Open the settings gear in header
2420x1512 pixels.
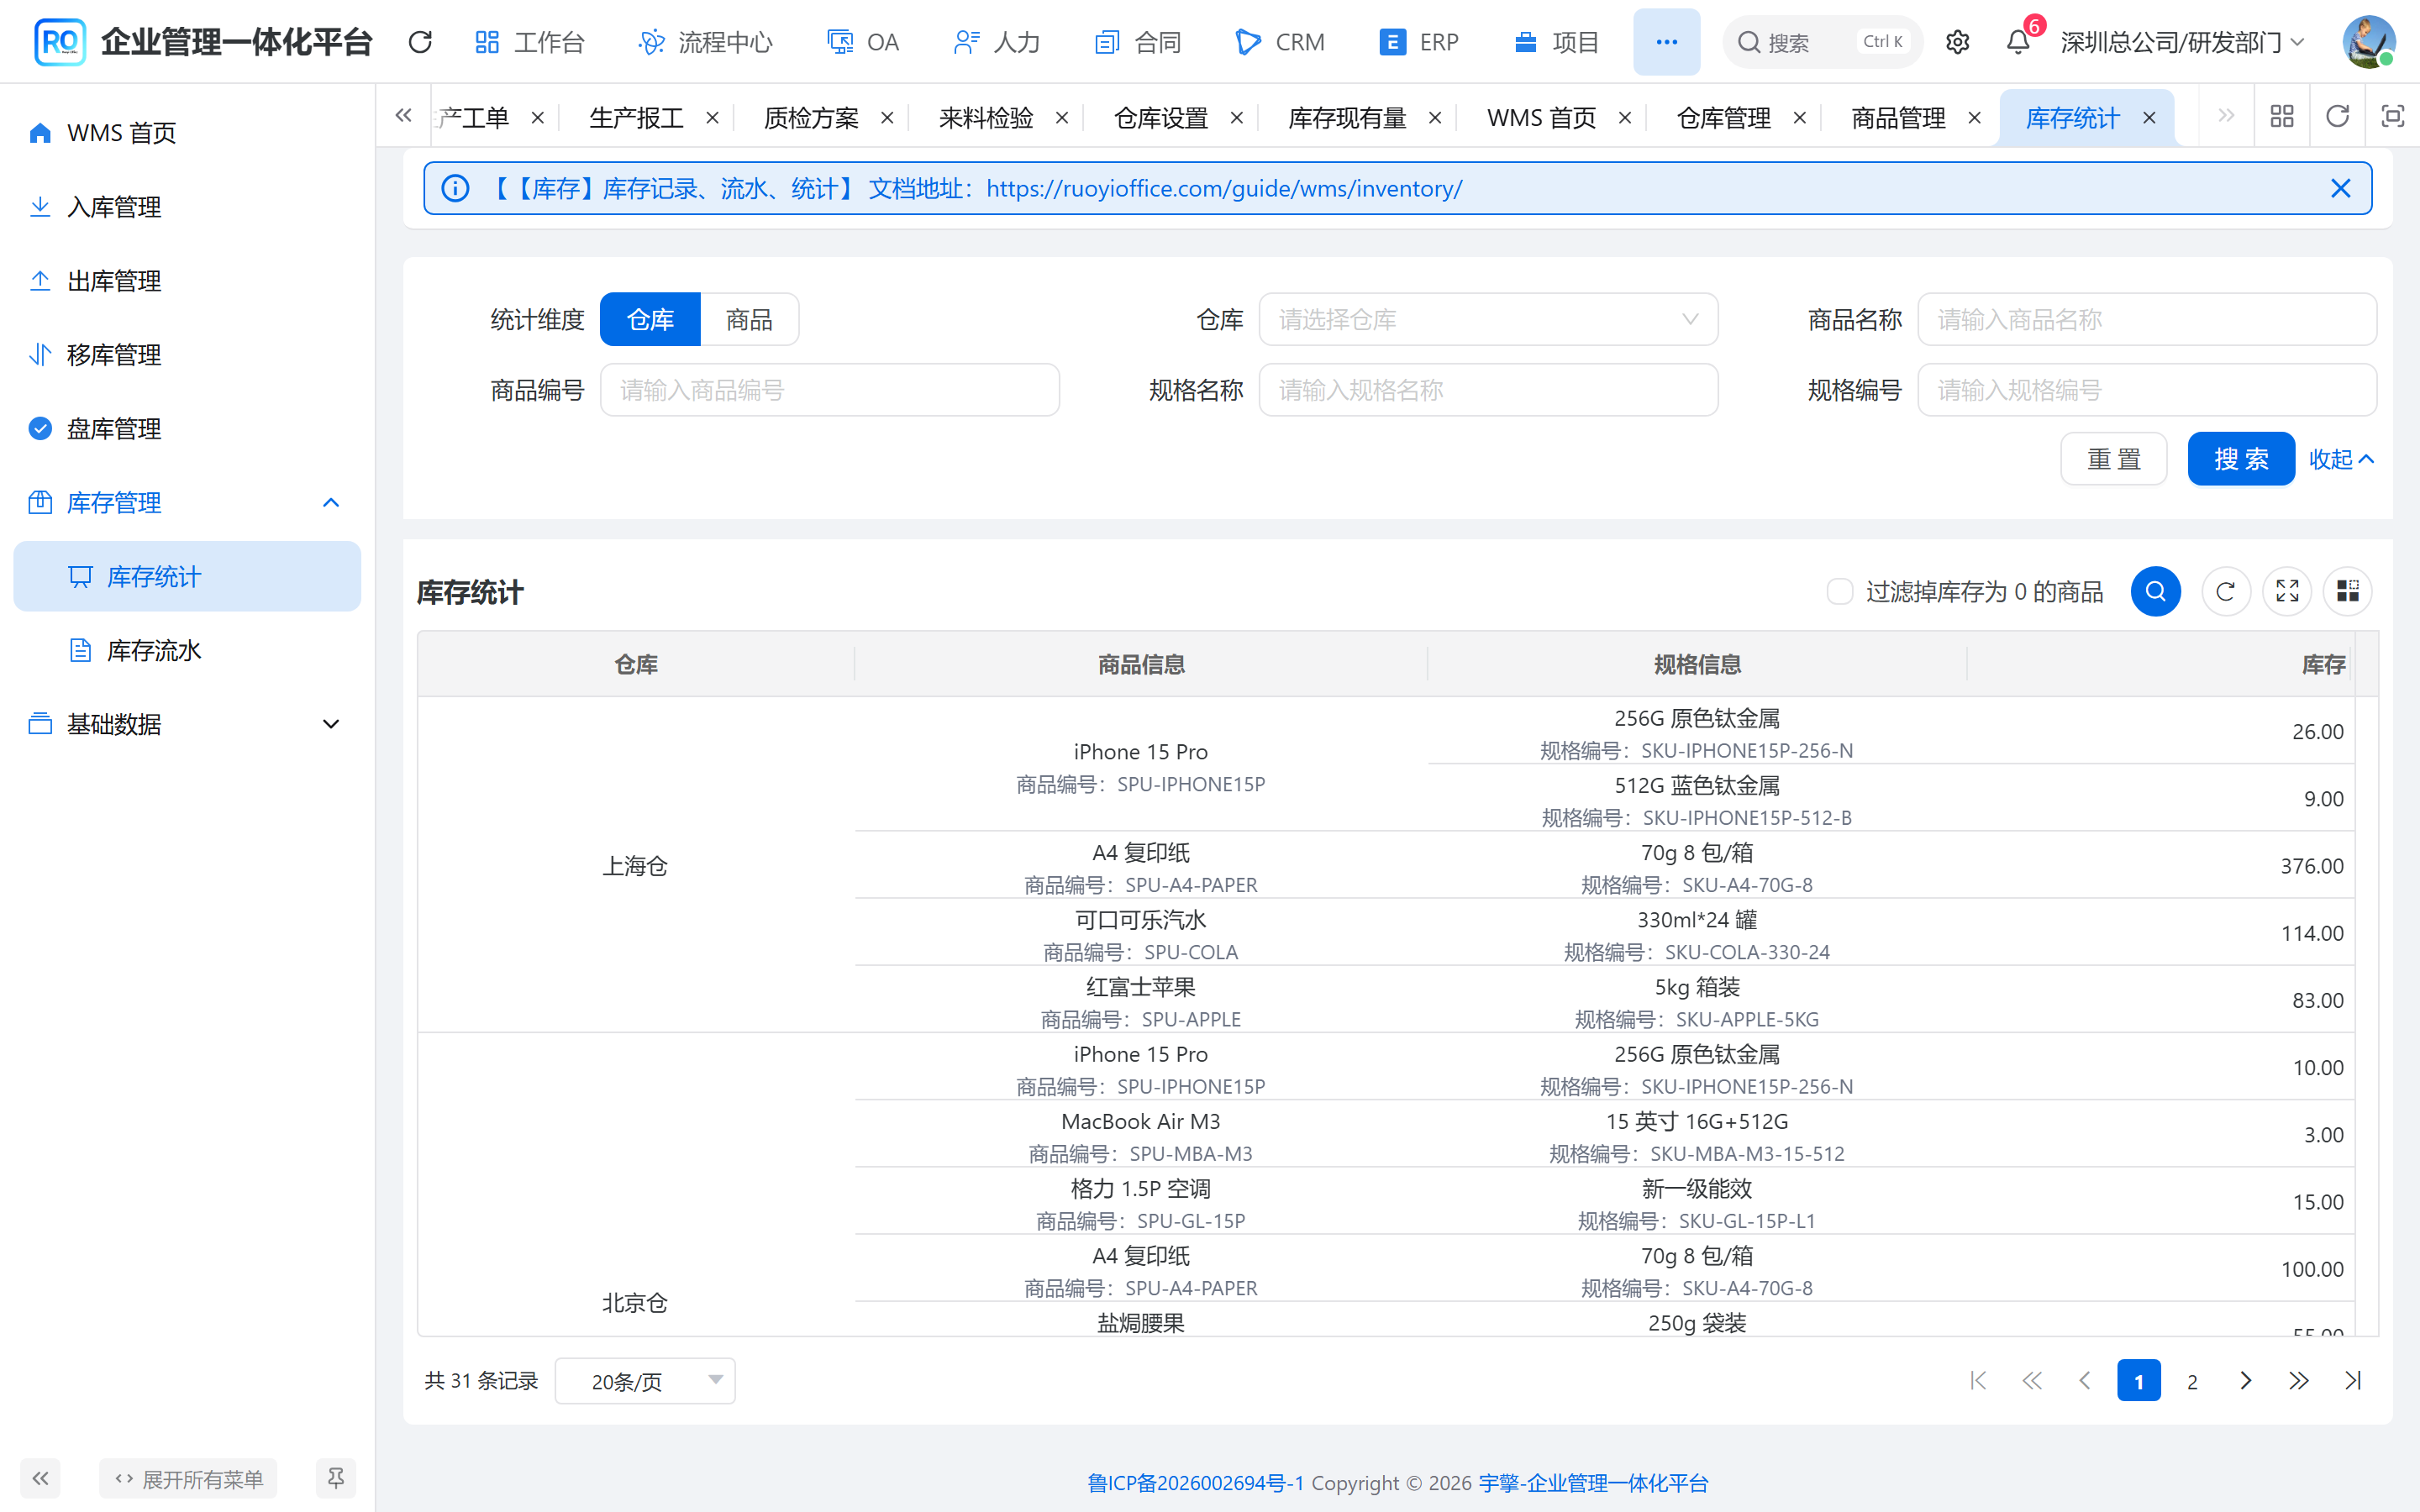[x=1957, y=42]
